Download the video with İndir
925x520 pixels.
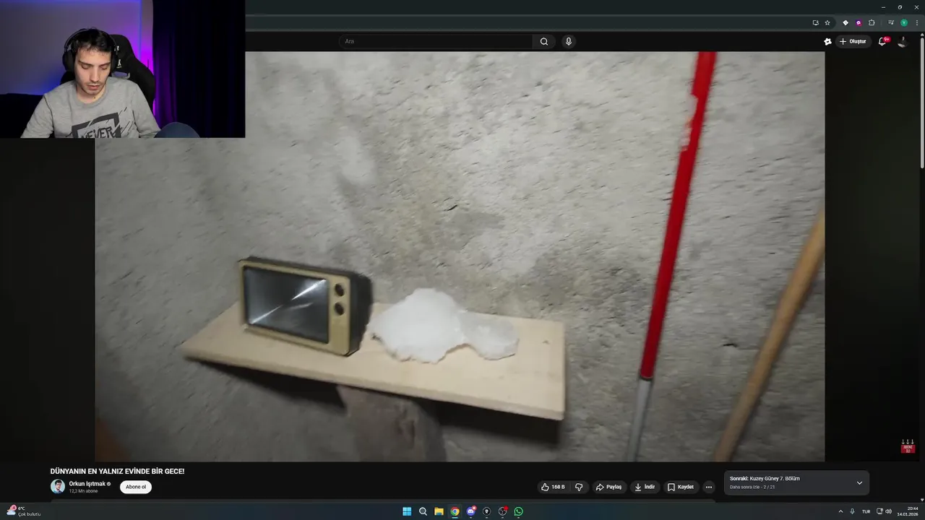645,487
